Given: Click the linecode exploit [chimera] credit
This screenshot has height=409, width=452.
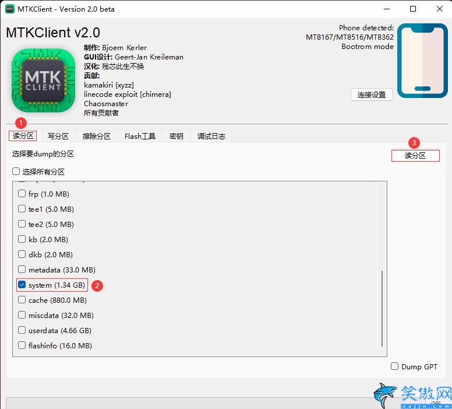Looking at the screenshot, I should (x=128, y=95).
